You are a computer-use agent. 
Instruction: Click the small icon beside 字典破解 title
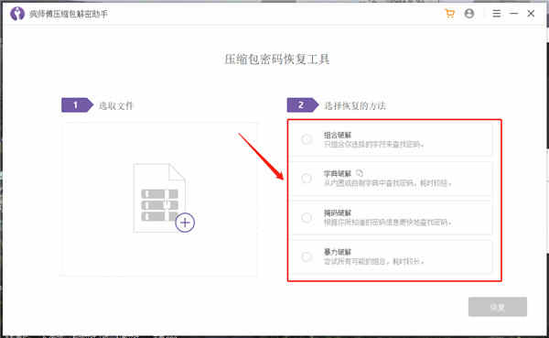[x=360, y=173]
